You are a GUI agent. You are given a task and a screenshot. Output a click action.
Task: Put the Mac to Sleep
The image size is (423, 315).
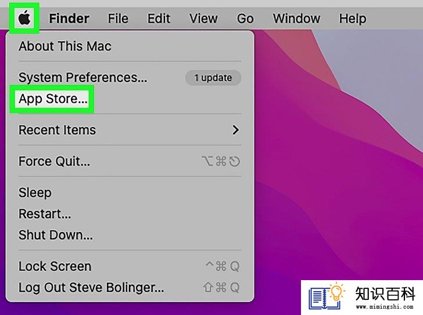[x=35, y=193]
